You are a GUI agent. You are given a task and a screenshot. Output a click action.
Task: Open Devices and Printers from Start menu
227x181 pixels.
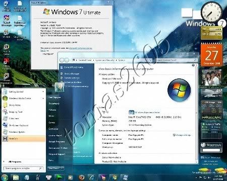coord(58,148)
